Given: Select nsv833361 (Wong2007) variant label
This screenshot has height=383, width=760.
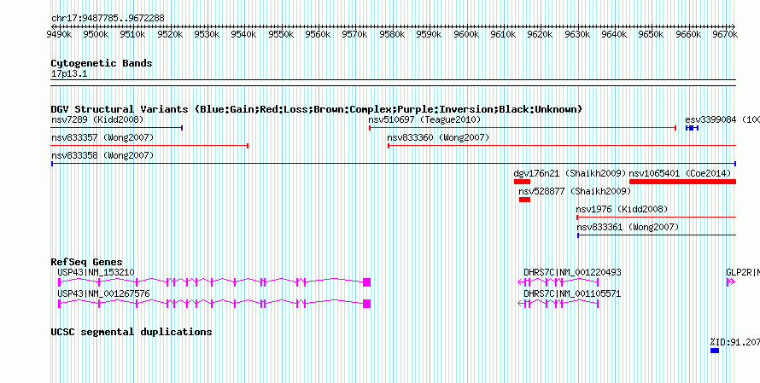Looking at the screenshot, I should click(x=628, y=227).
